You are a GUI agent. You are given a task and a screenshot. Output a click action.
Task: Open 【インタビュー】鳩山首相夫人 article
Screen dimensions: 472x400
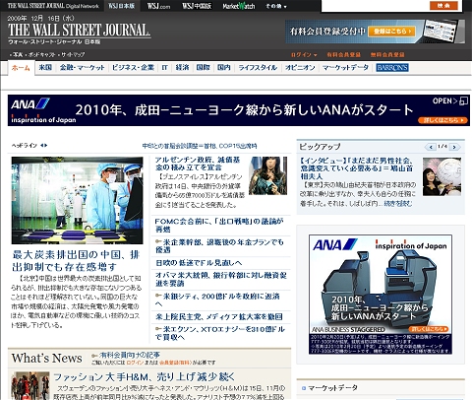[x=357, y=168]
